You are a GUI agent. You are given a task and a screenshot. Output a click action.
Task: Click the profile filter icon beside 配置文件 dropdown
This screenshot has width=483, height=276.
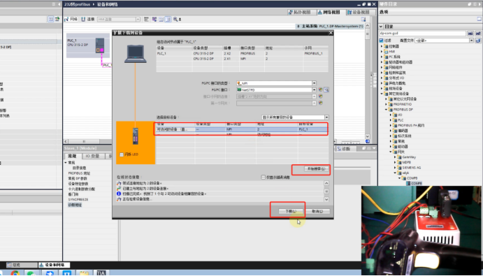click(x=478, y=41)
